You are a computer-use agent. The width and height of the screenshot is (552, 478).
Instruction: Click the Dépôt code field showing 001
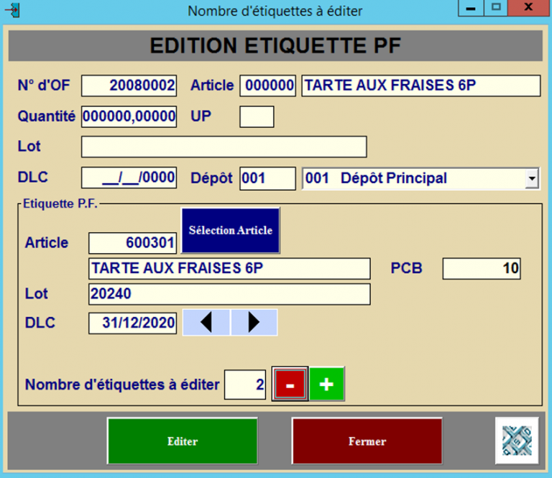coord(267,178)
